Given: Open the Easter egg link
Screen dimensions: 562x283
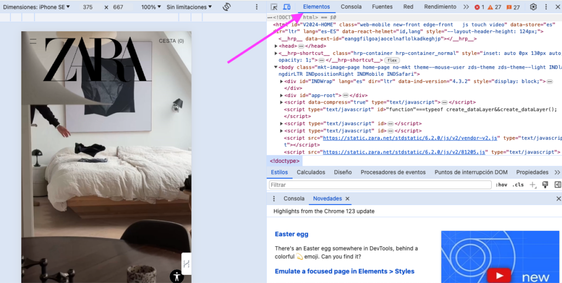Looking at the screenshot, I should pos(291,234).
